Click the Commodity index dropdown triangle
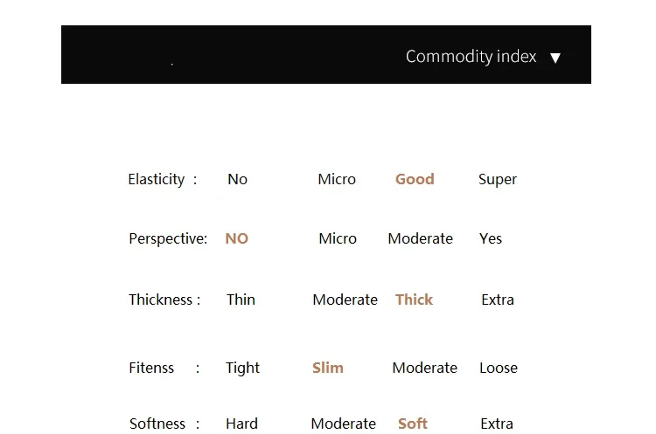Viewport: 656px width, 434px height. pos(555,58)
